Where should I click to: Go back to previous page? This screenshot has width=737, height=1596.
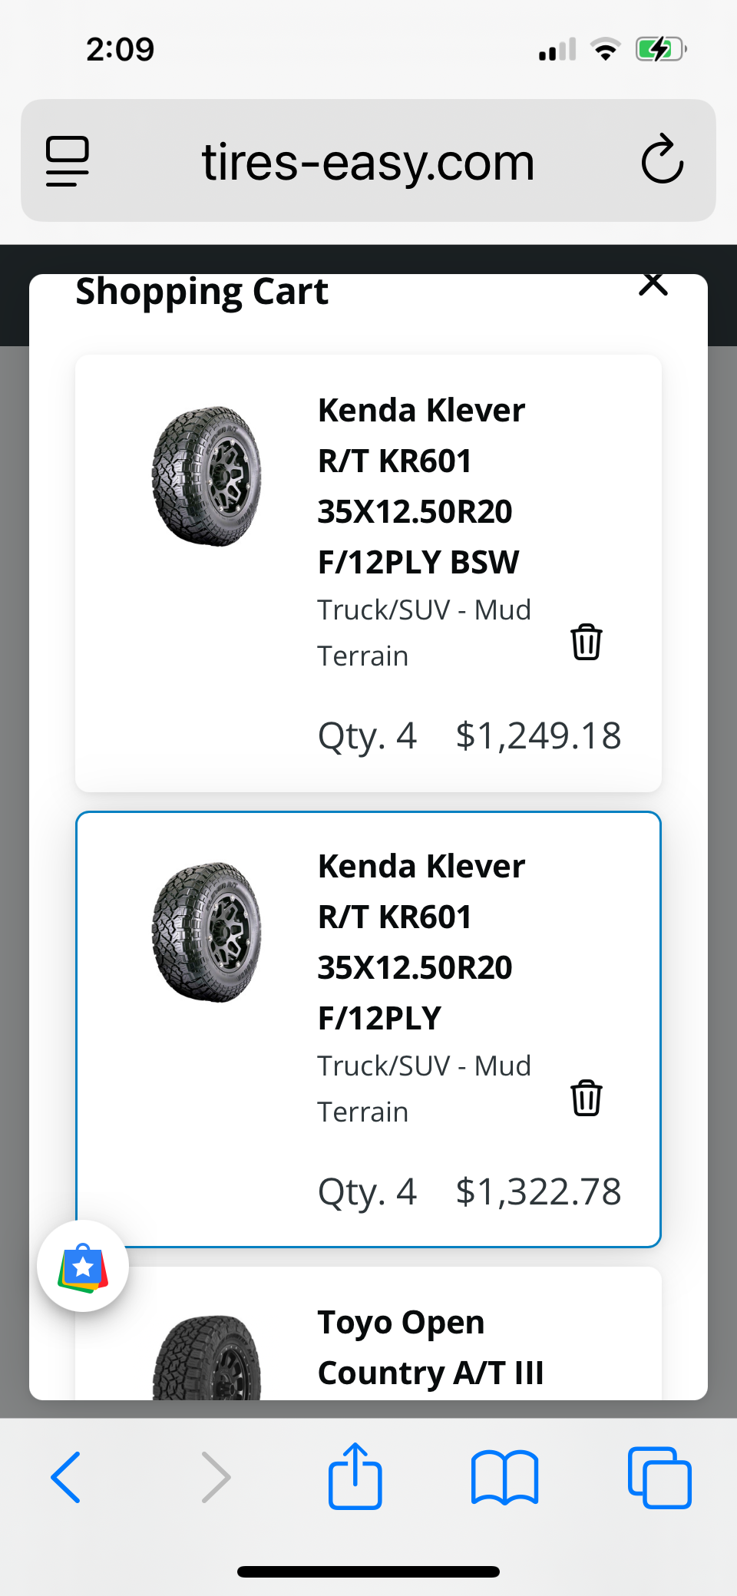point(66,1477)
